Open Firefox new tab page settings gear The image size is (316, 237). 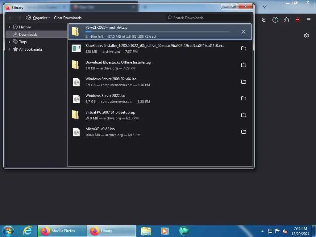(x=306, y=36)
